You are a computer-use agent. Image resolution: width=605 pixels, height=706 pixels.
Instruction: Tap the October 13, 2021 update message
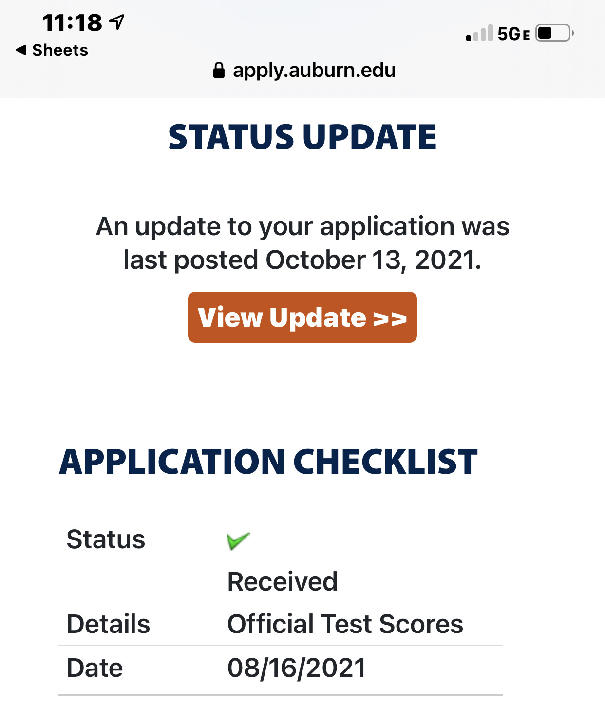[x=302, y=243]
